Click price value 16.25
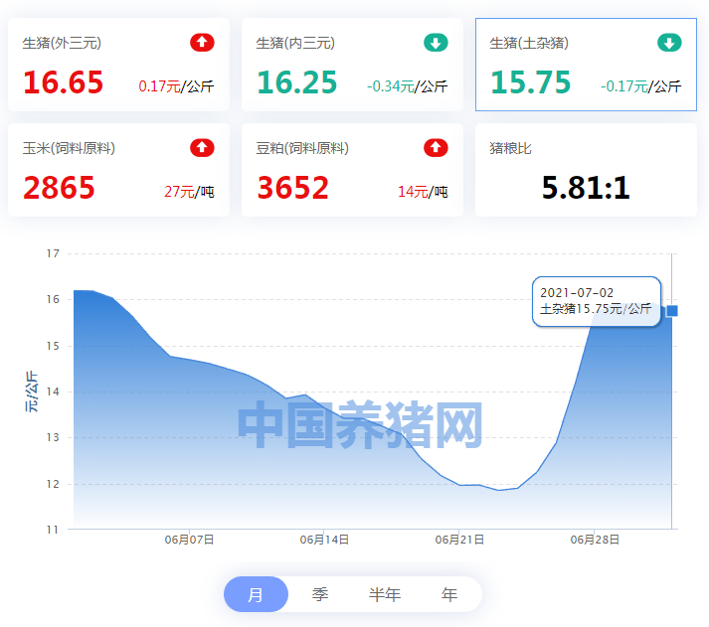Screen dimensions: 709x627 tap(297, 82)
